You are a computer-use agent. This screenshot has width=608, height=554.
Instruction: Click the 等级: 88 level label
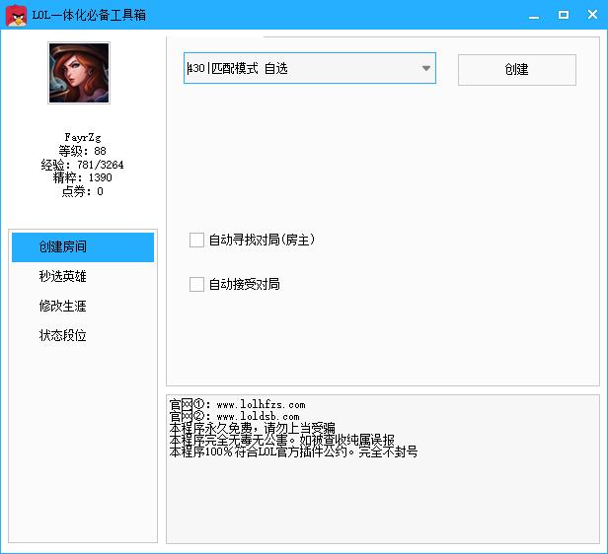pyautogui.click(x=82, y=151)
